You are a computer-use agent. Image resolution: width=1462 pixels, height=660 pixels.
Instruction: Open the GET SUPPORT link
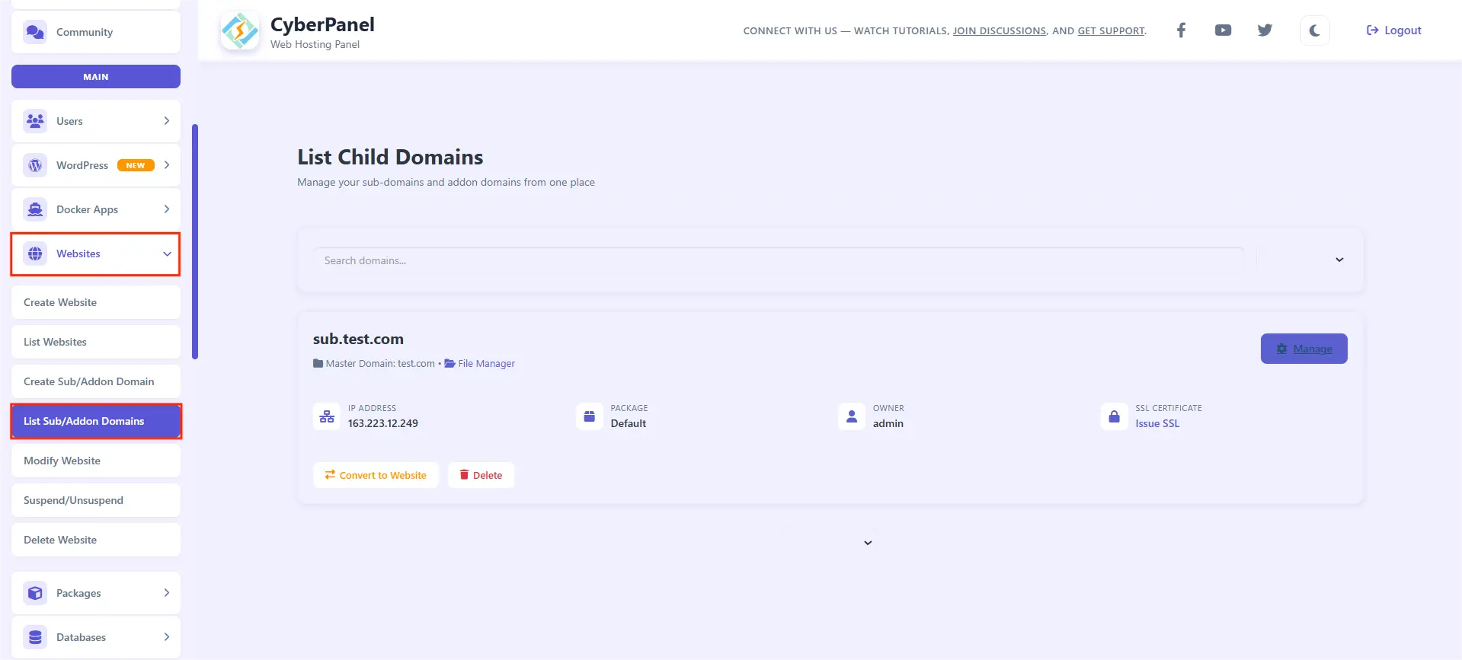[x=1111, y=31]
